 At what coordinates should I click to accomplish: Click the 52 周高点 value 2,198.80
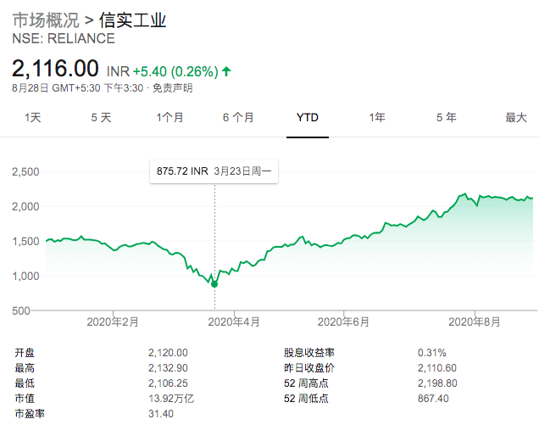point(437,383)
